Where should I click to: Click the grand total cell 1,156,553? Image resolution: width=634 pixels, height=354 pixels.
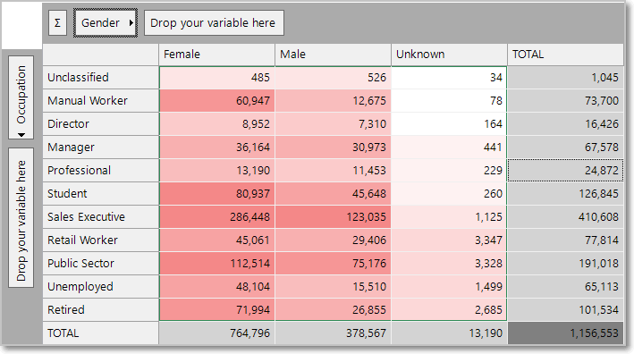click(x=566, y=333)
